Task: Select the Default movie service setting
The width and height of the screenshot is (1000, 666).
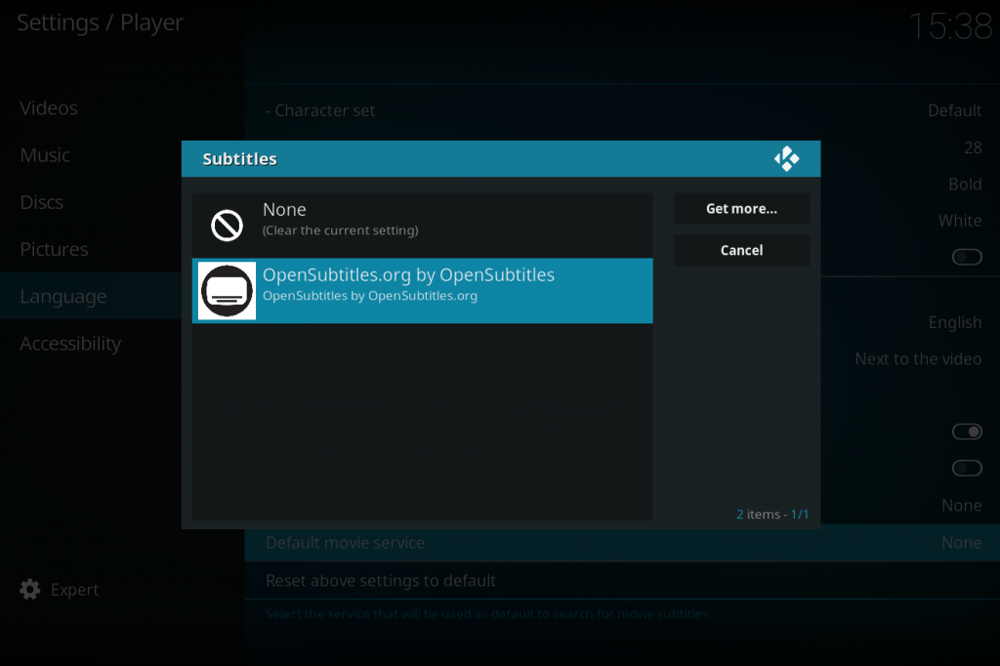Action: (x=622, y=543)
